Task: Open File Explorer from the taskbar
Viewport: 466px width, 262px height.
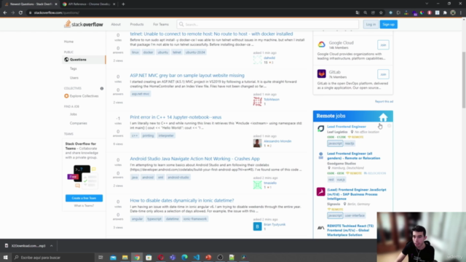Action: (x=125, y=257)
